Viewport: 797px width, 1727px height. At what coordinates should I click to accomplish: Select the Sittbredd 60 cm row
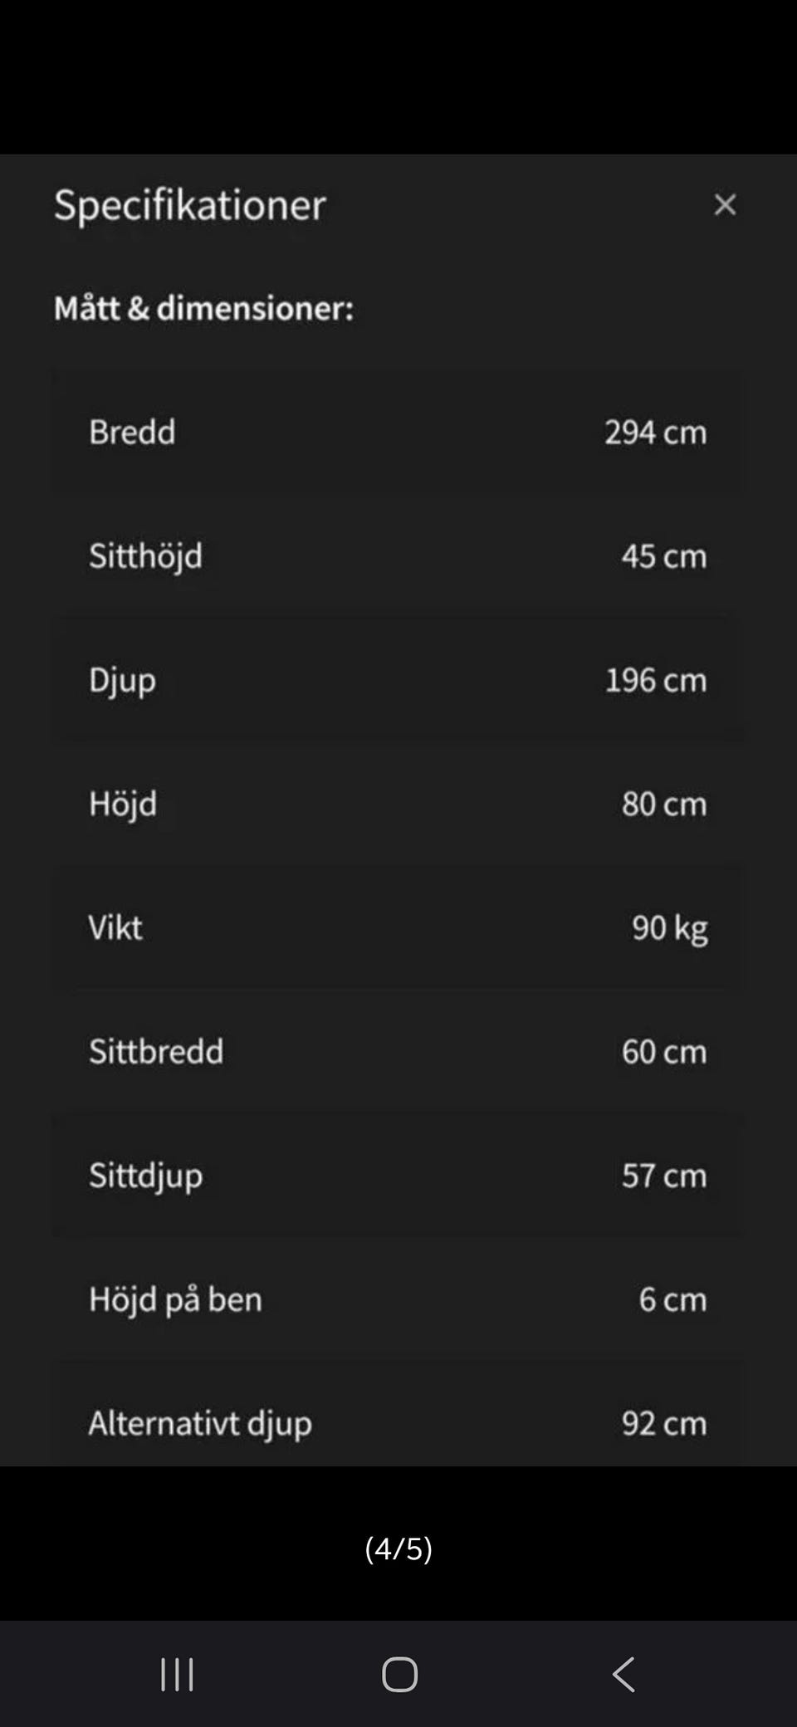point(398,1051)
